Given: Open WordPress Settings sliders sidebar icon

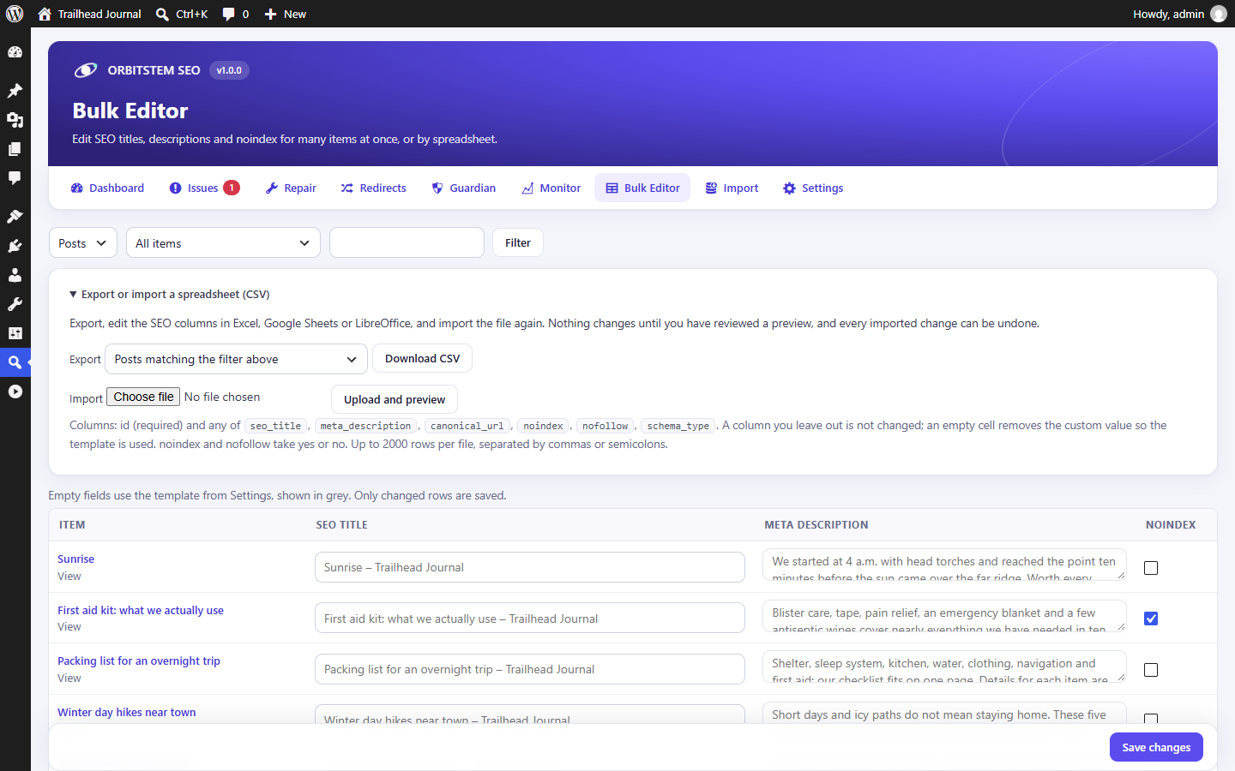Looking at the screenshot, I should [x=15, y=333].
